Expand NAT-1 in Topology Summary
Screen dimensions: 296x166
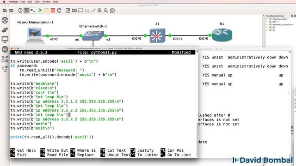[x=267, y=22]
